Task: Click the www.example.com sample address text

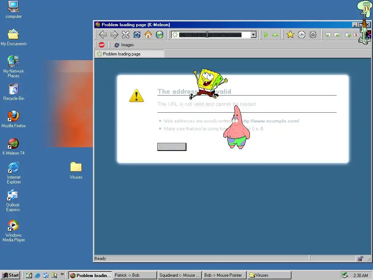Action: tap(270, 121)
